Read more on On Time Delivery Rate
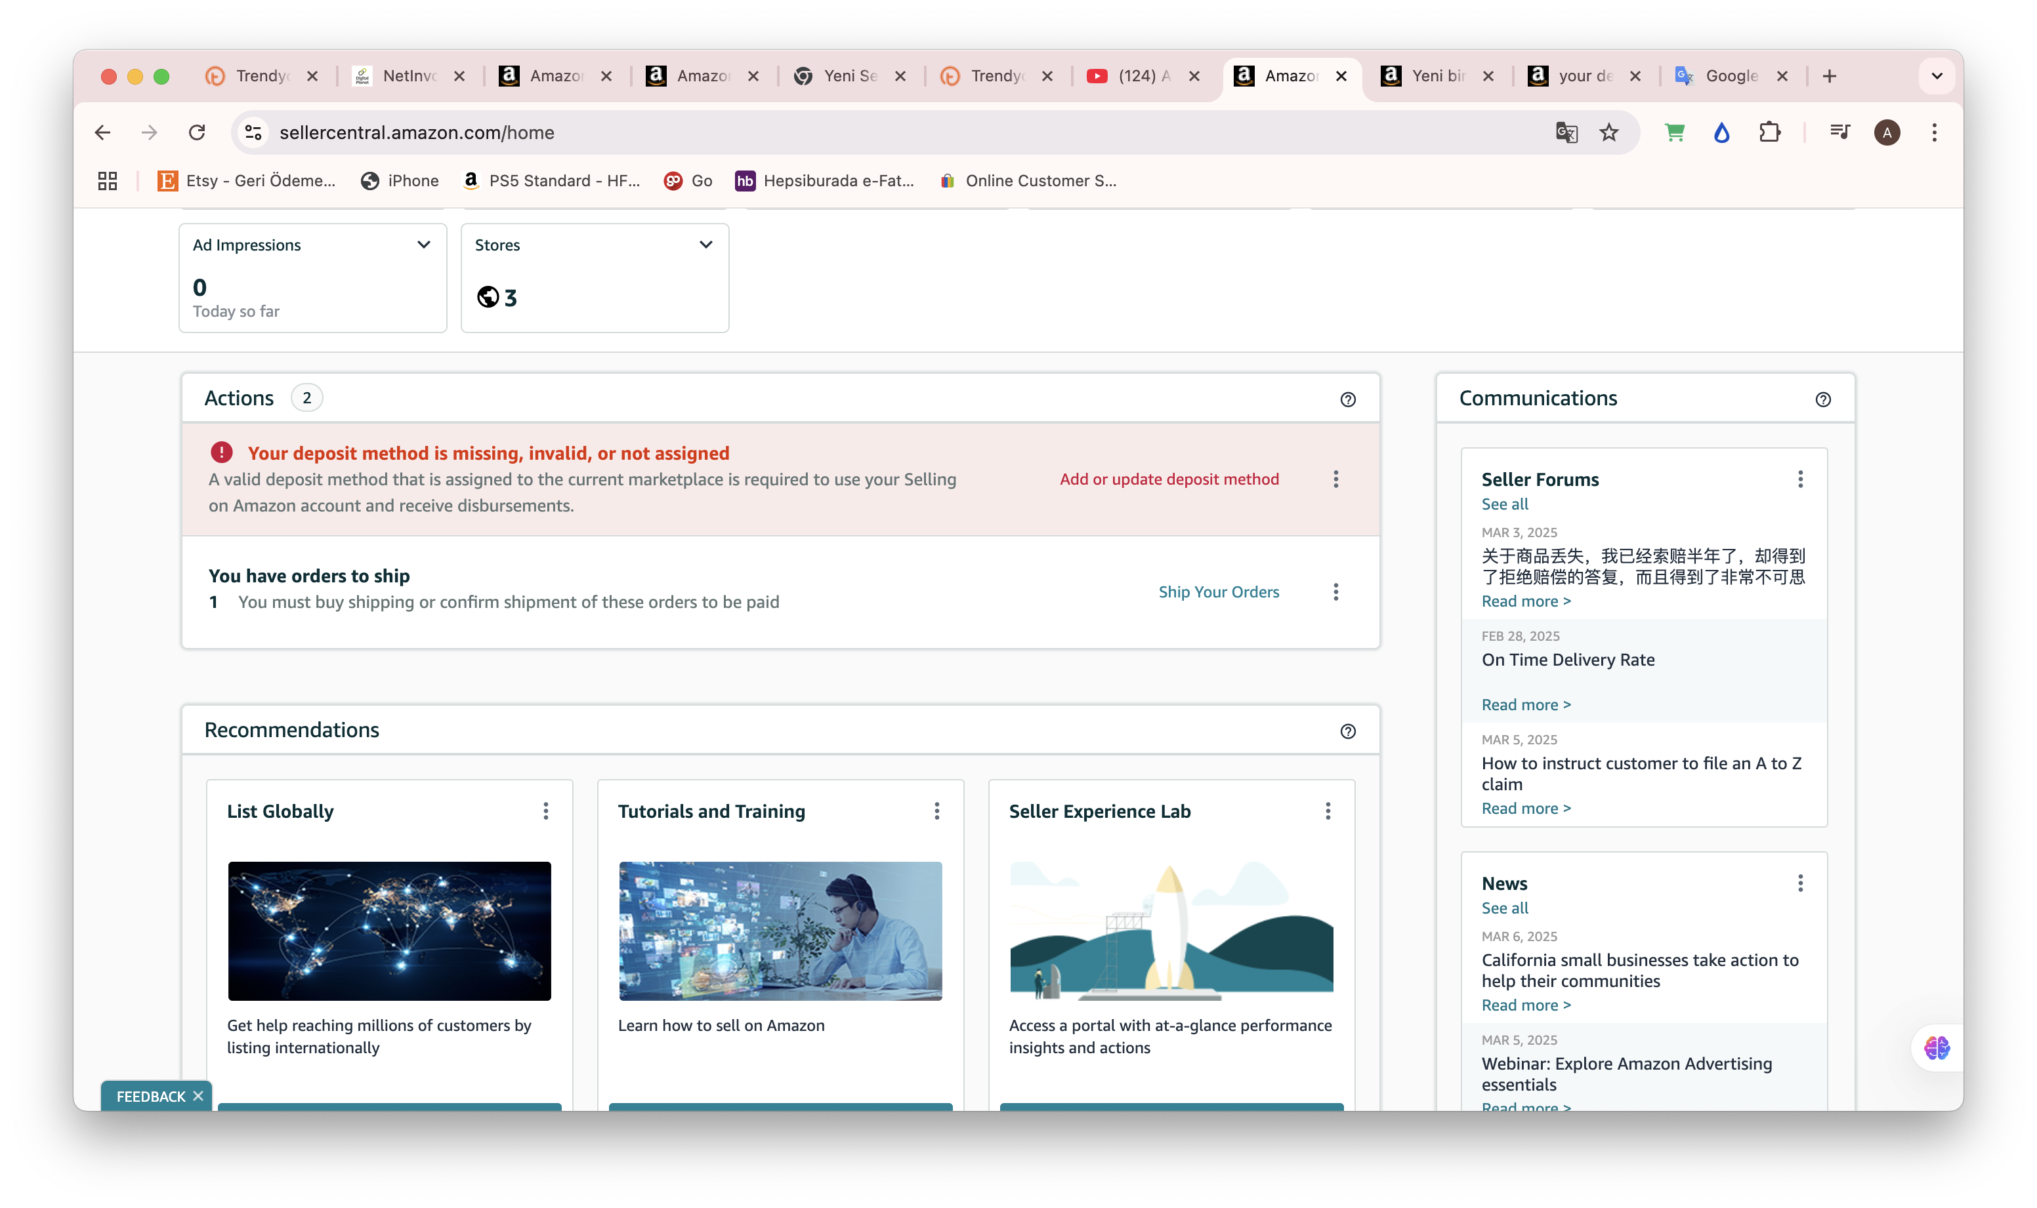This screenshot has width=2037, height=1208. [x=1526, y=705]
